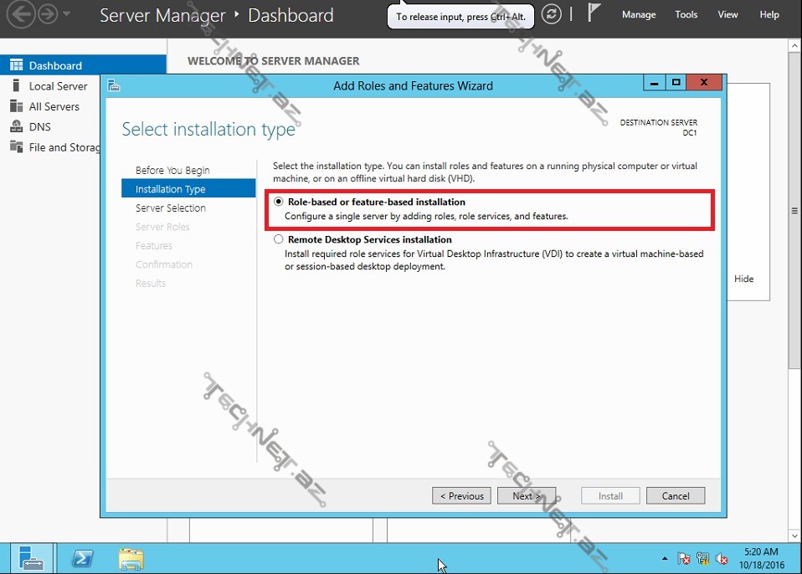Open navigation history dropdown arrow
This screenshot has height=574, width=802.
pyautogui.click(x=67, y=14)
